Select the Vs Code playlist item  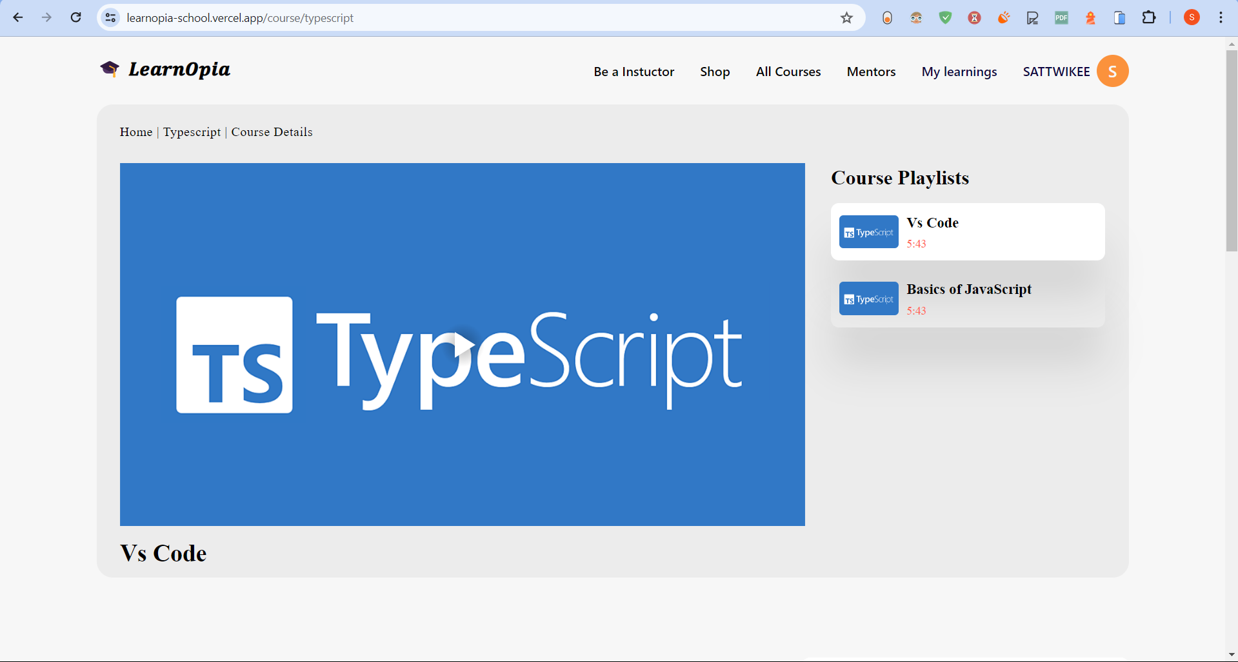coord(968,232)
